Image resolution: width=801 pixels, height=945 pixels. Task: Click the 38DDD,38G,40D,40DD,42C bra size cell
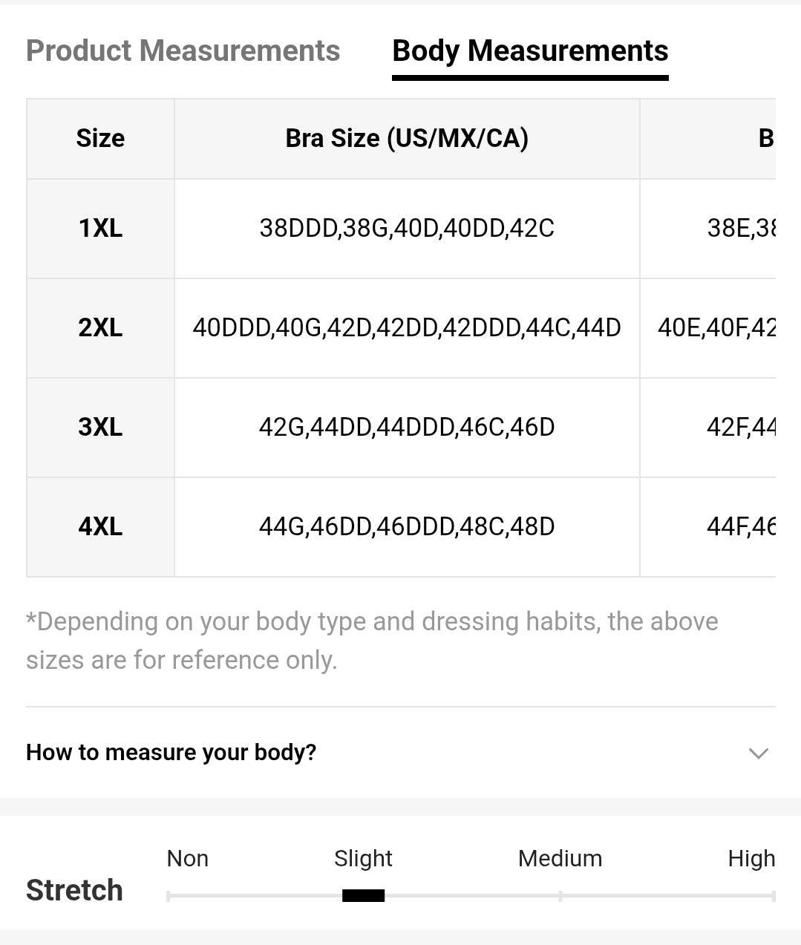tap(407, 229)
